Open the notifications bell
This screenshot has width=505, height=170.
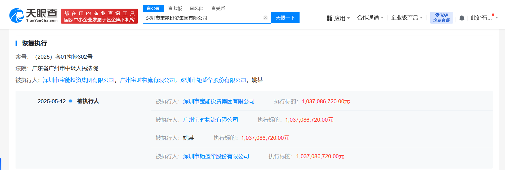(462, 18)
